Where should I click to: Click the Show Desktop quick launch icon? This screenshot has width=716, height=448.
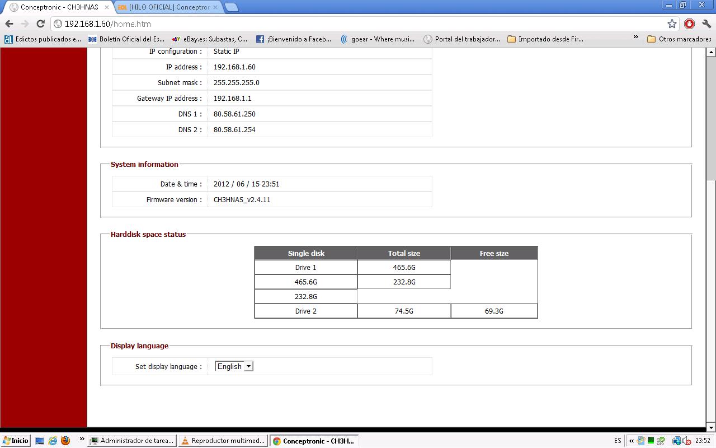(x=40, y=441)
